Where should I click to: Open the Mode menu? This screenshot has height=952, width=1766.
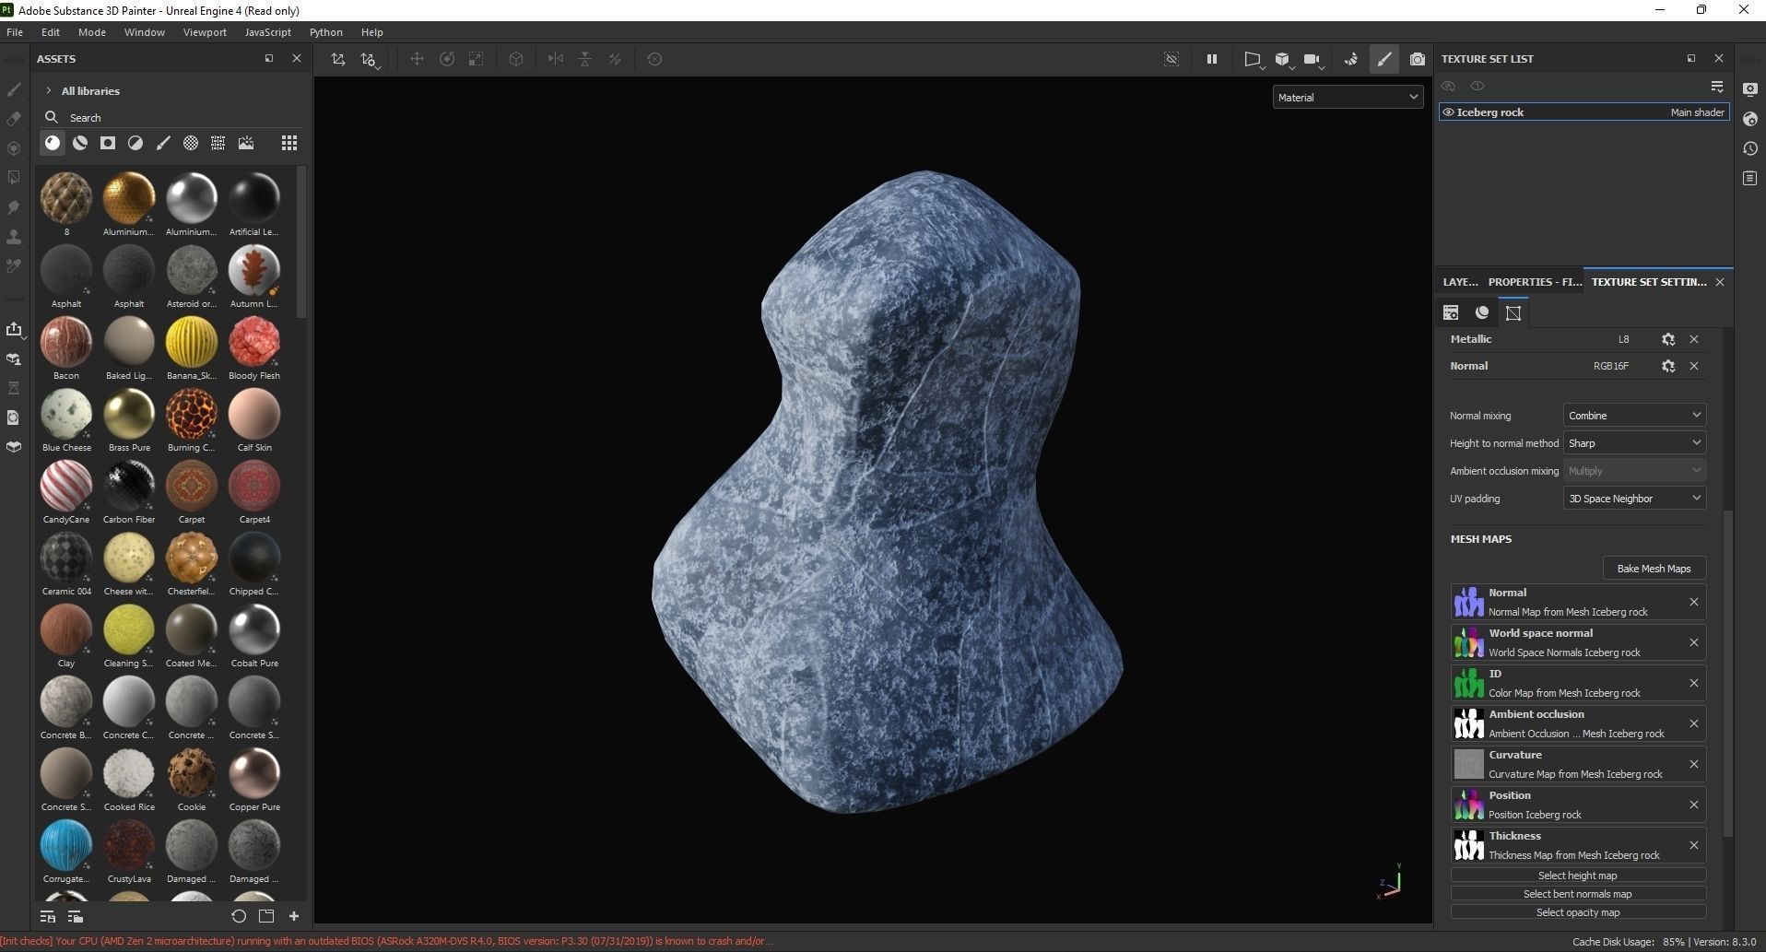(92, 32)
